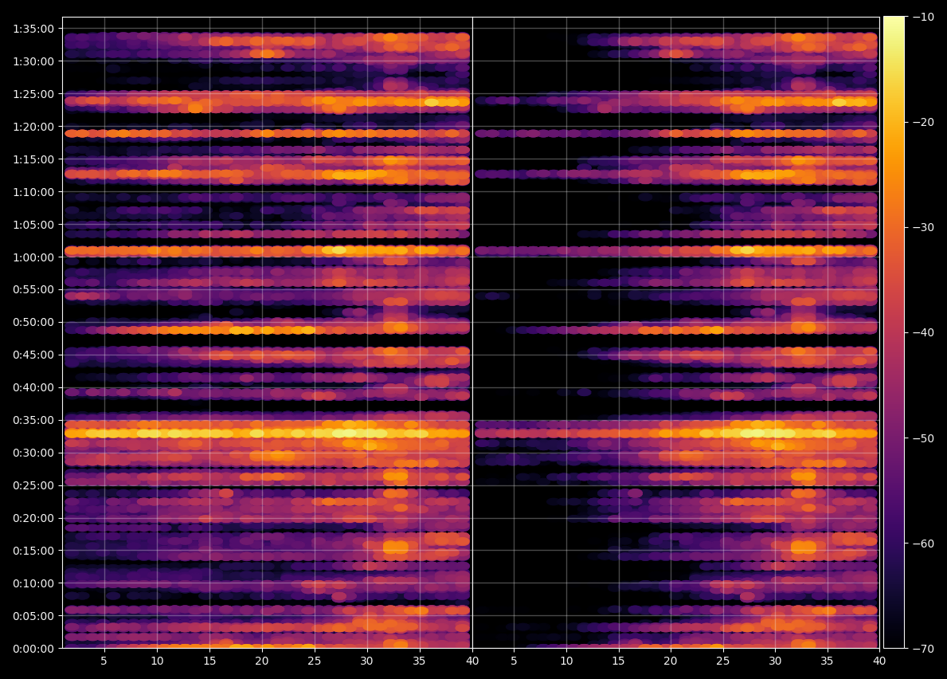Click the -30 colorbar tick label
This screenshot has width=947, height=679.
click(x=923, y=227)
